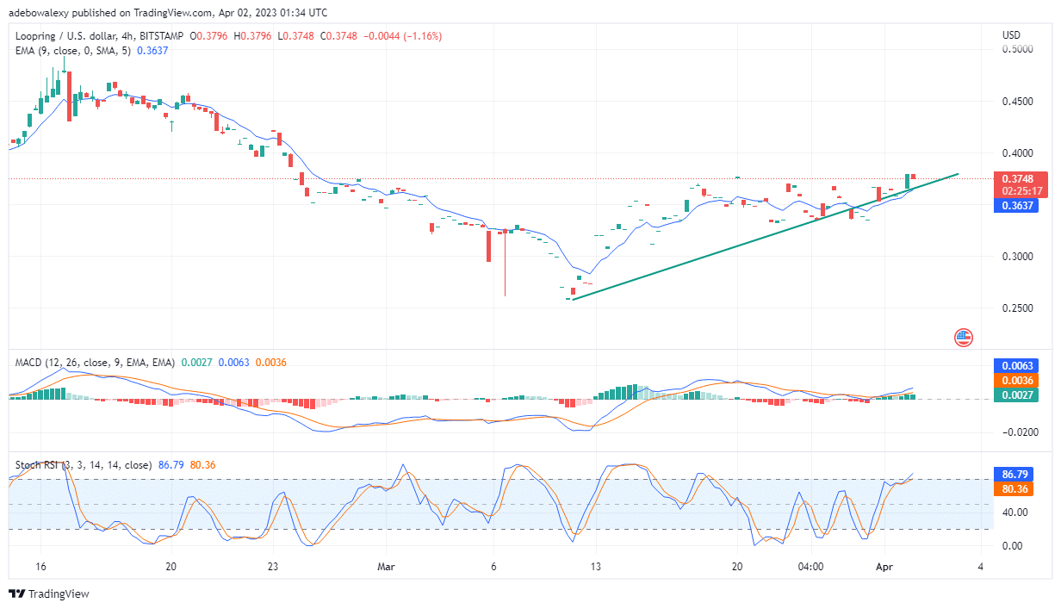
Task: Click the "04:00" label on the time axis
Action: 811,568
